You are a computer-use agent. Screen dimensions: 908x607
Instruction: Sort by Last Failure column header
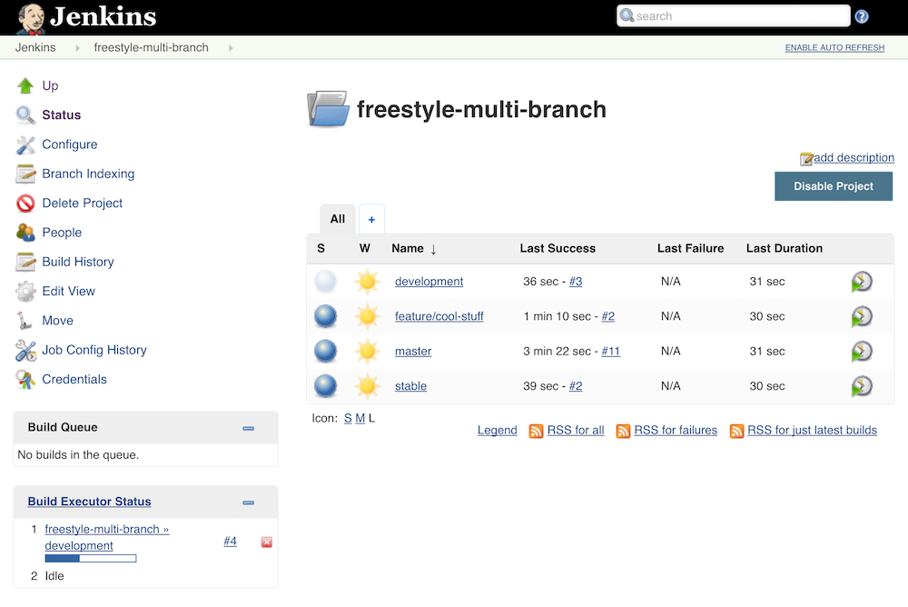[x=690, y=249]
